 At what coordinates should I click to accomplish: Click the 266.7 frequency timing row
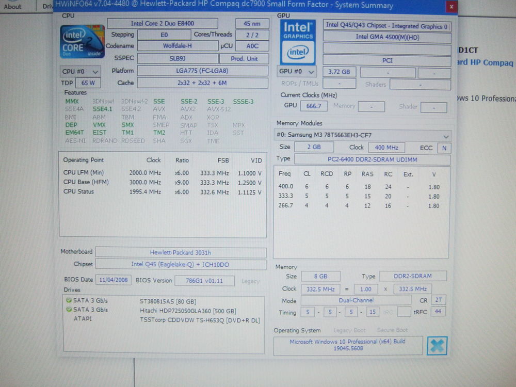coord(359,206)
